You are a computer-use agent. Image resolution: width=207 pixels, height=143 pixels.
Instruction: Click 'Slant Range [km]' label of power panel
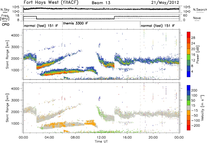[7, 54]
